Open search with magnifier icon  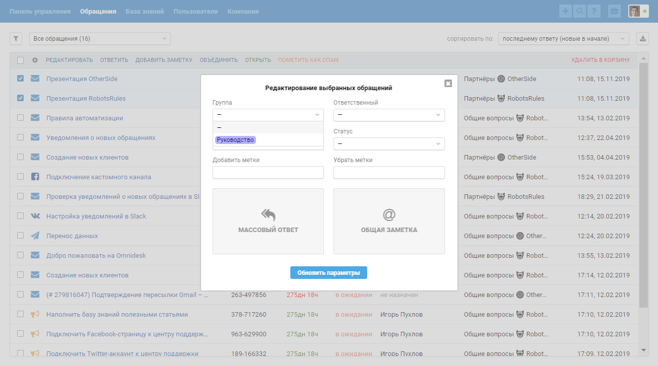pos(579,11)
